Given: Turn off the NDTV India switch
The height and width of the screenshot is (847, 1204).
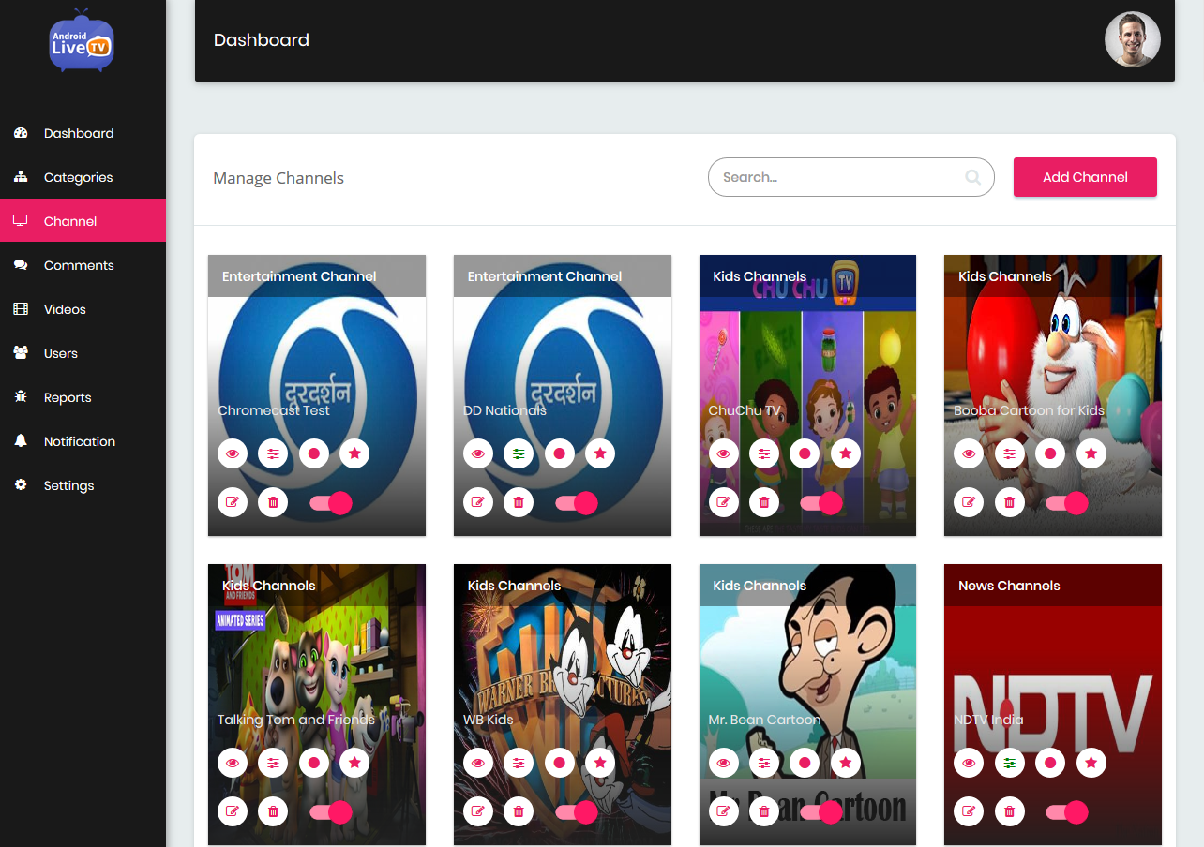Looking at the screenshot, I should coord(1067,812).
